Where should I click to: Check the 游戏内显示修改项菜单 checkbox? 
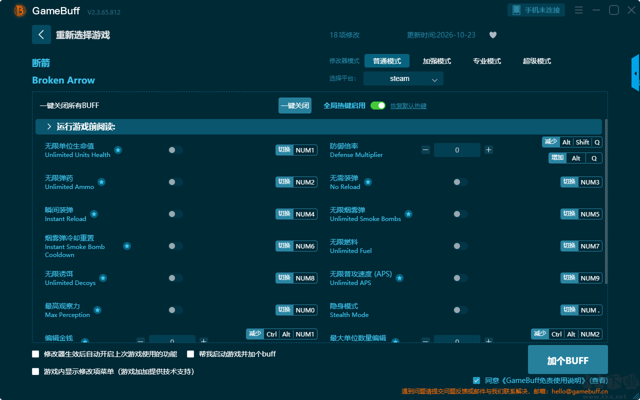[x=35, y=371]
